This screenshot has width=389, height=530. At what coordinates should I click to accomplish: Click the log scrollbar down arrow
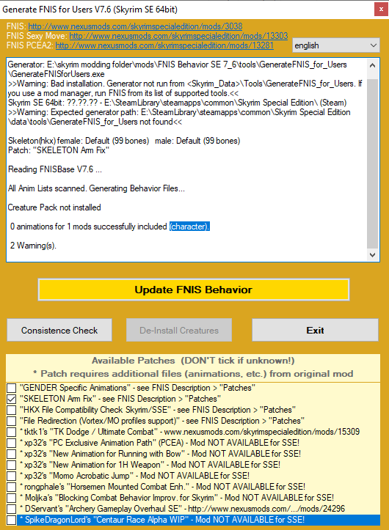(x=372, y=255)
